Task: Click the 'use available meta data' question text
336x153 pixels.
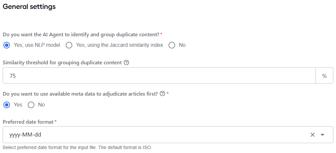Action: 80,94
